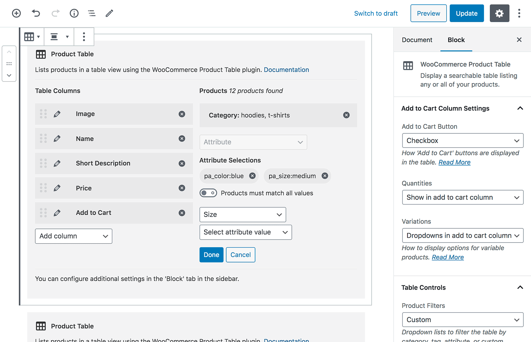Viewport: 531px width, 342px height.
Task: Expand the Select attribute value dropdown
Action: point(245,232)
